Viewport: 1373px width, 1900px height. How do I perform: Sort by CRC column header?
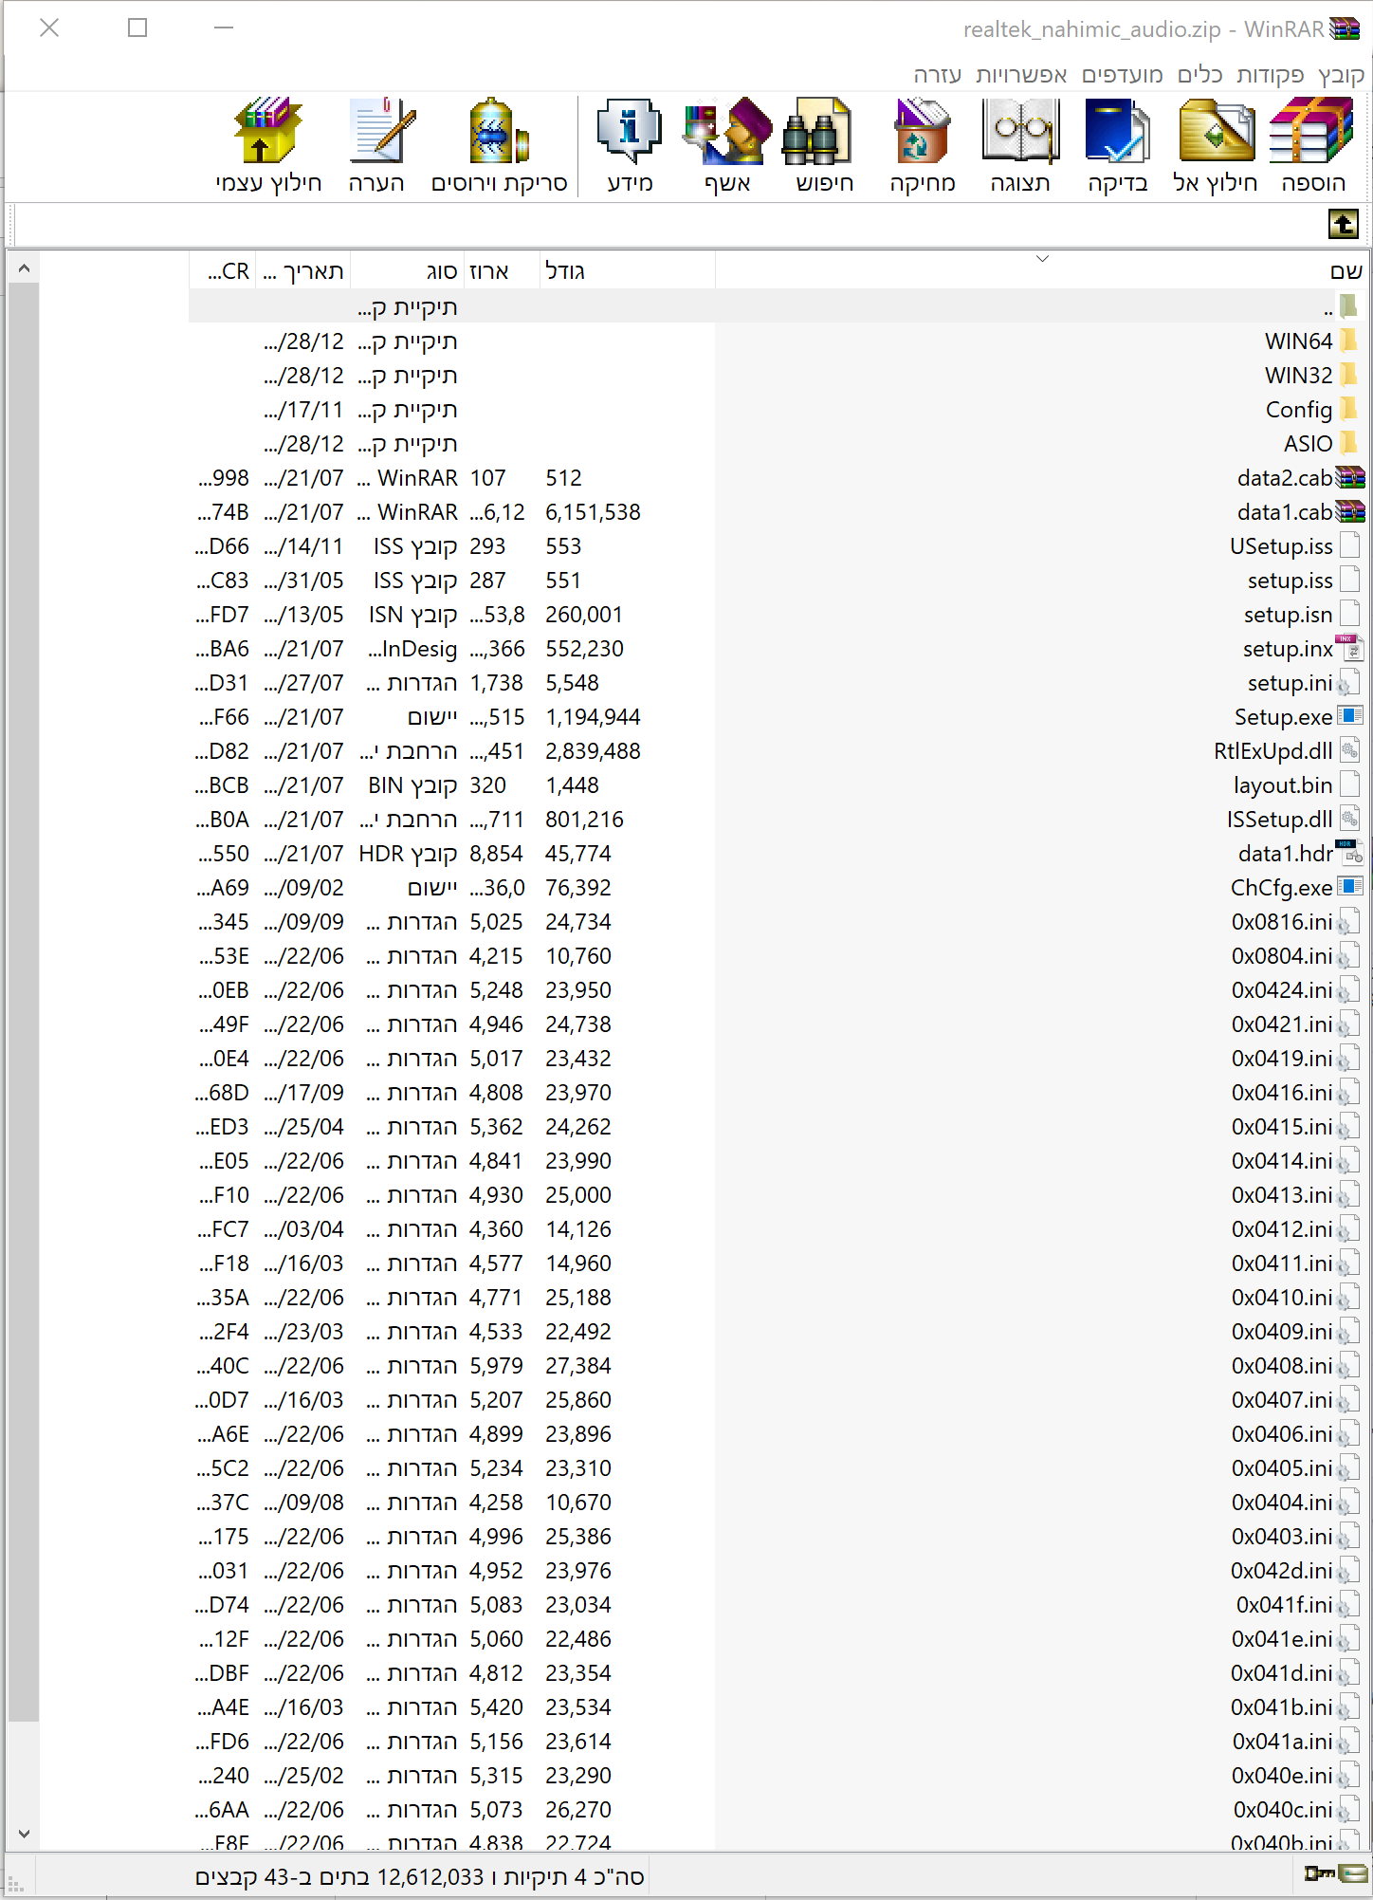[223, 270]
